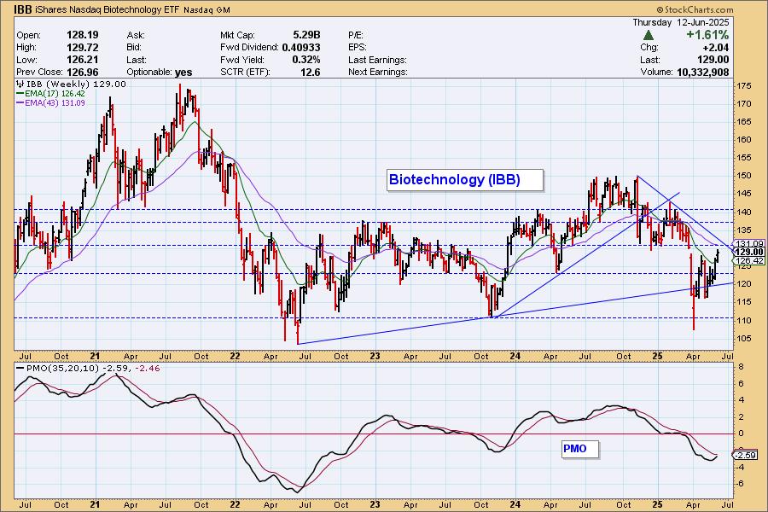Click the date 'Thursday 12-Jun-2025'

pyautogui.click(x=680, y=22)
